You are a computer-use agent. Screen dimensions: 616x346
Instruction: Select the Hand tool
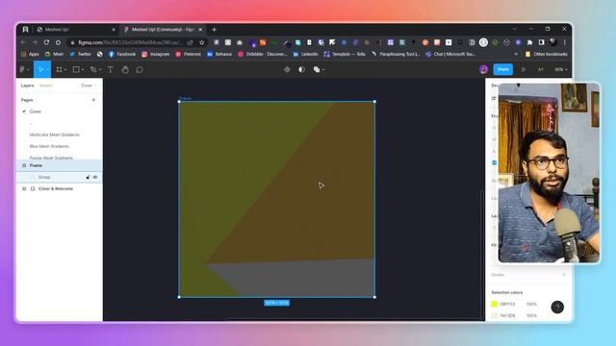[x=125, y=69]
